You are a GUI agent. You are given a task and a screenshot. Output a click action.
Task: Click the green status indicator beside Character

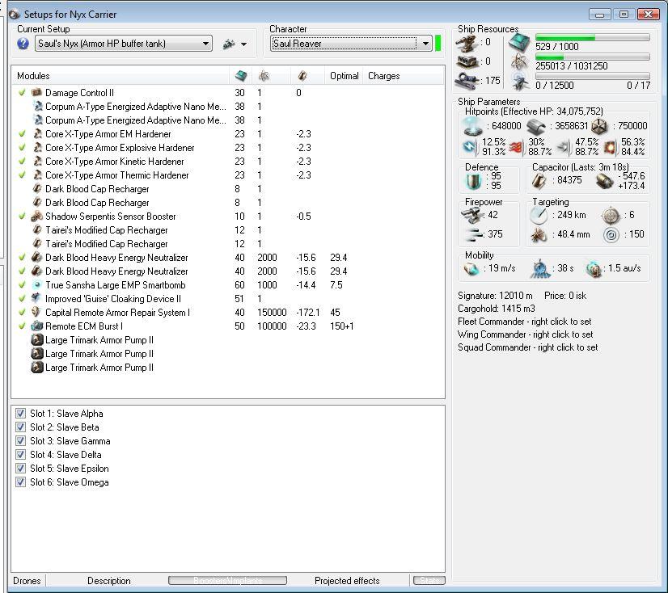pos(438,44)
